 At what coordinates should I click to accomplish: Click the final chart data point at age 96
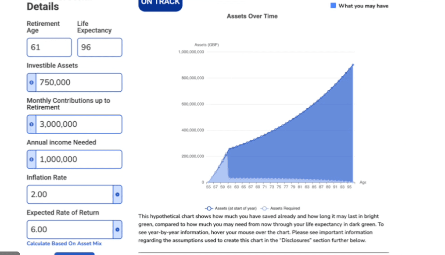353,65
